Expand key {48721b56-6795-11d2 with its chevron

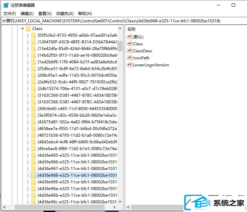[x=28, y=135]
